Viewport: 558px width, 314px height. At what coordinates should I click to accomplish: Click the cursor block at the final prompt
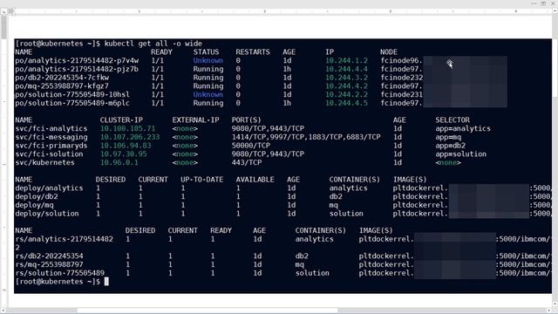point(106,282)
